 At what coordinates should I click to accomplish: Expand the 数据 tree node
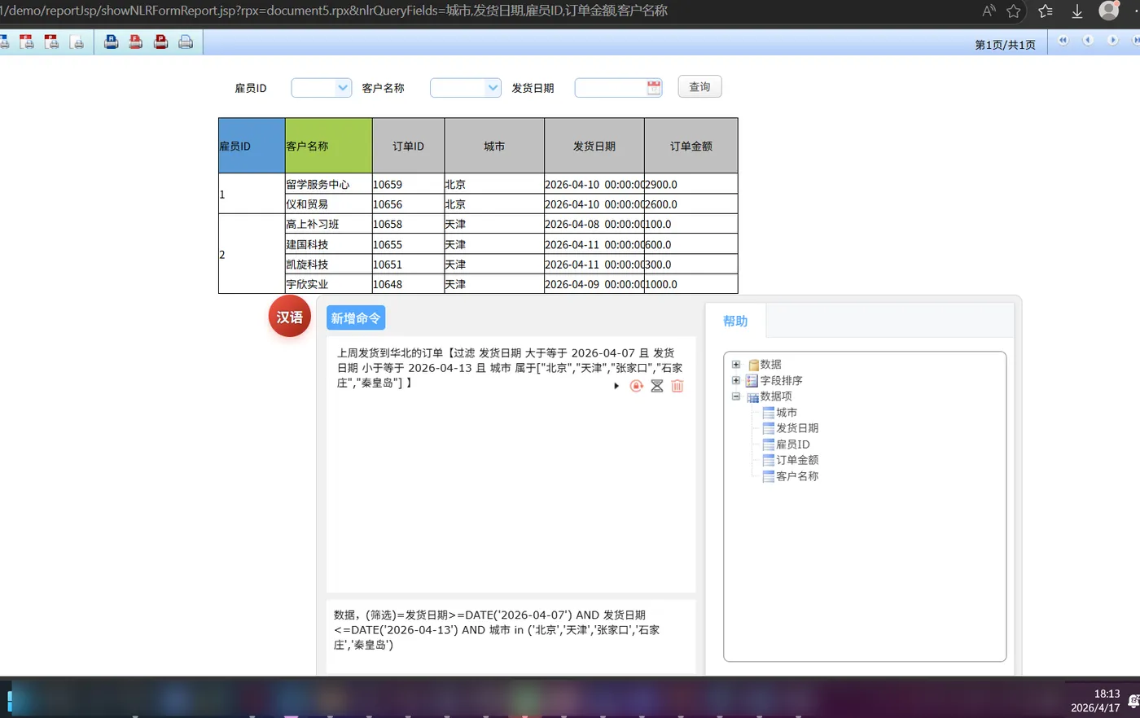(736, 364)
